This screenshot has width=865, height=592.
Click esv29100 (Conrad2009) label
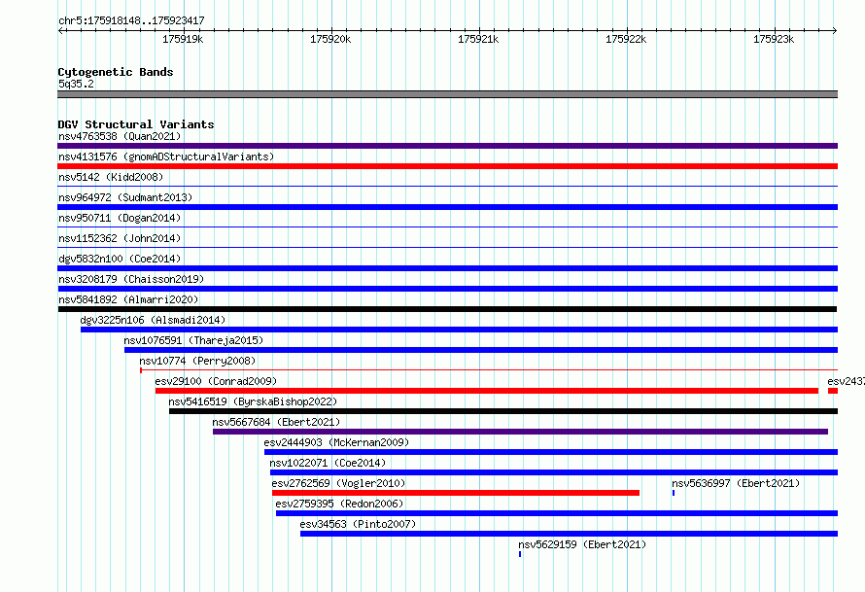[x=216, y=381]
